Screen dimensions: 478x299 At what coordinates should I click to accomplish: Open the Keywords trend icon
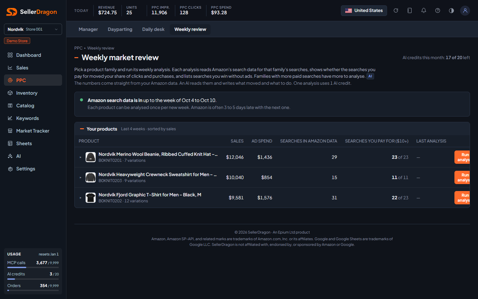point(10,118)
